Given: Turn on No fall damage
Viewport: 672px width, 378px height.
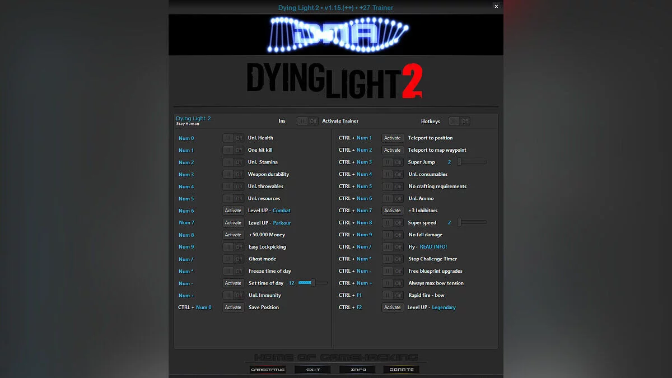Looking at the screenshot, I should point(393,235).
